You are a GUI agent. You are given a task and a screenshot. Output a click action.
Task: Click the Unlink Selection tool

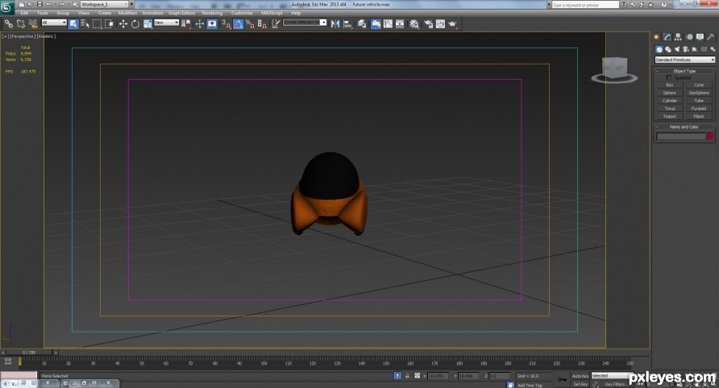pos(21,24)
